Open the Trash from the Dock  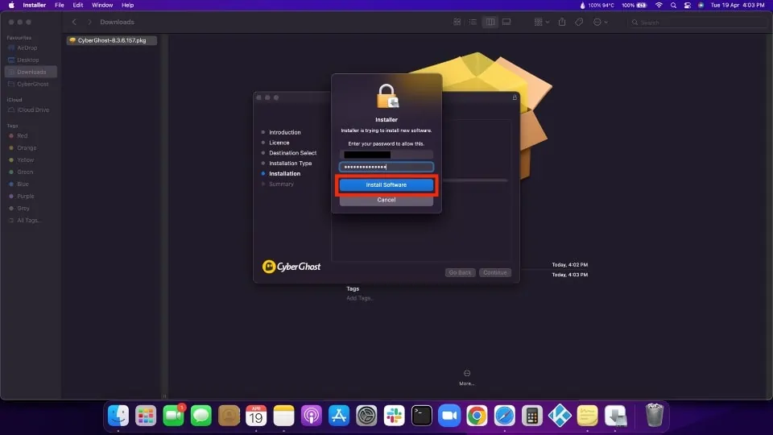655,415
